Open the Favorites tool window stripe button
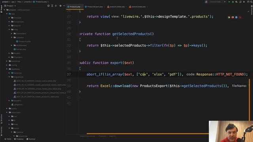Viewport: 253px width, 142px height. (2, 131)
